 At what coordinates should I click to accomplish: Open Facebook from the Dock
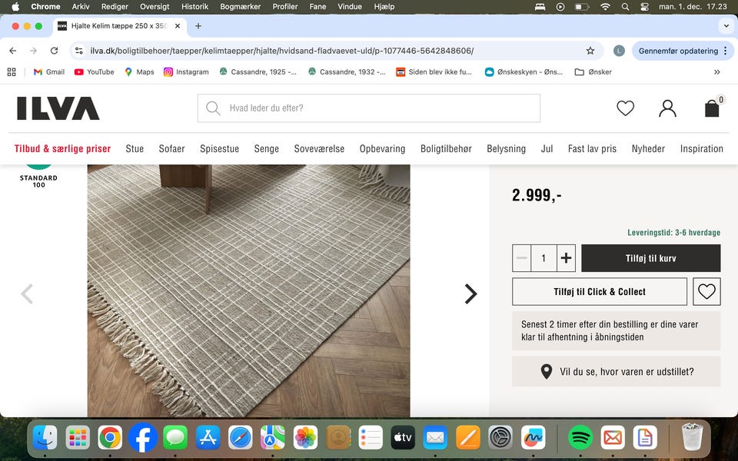click(x=143, y=437)
